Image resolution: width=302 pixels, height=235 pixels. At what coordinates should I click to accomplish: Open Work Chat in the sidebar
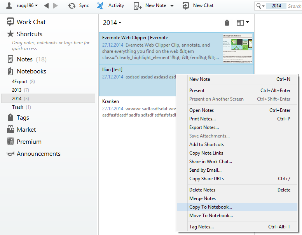pyautogui.click(x=26, y=22)
